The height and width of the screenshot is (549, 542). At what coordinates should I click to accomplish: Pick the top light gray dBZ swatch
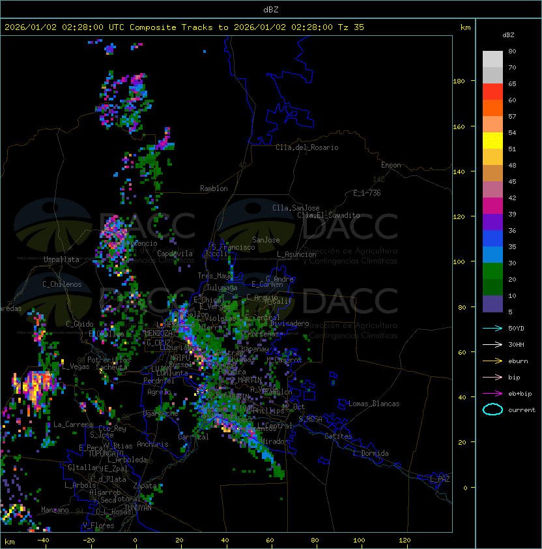pos(492,59)
